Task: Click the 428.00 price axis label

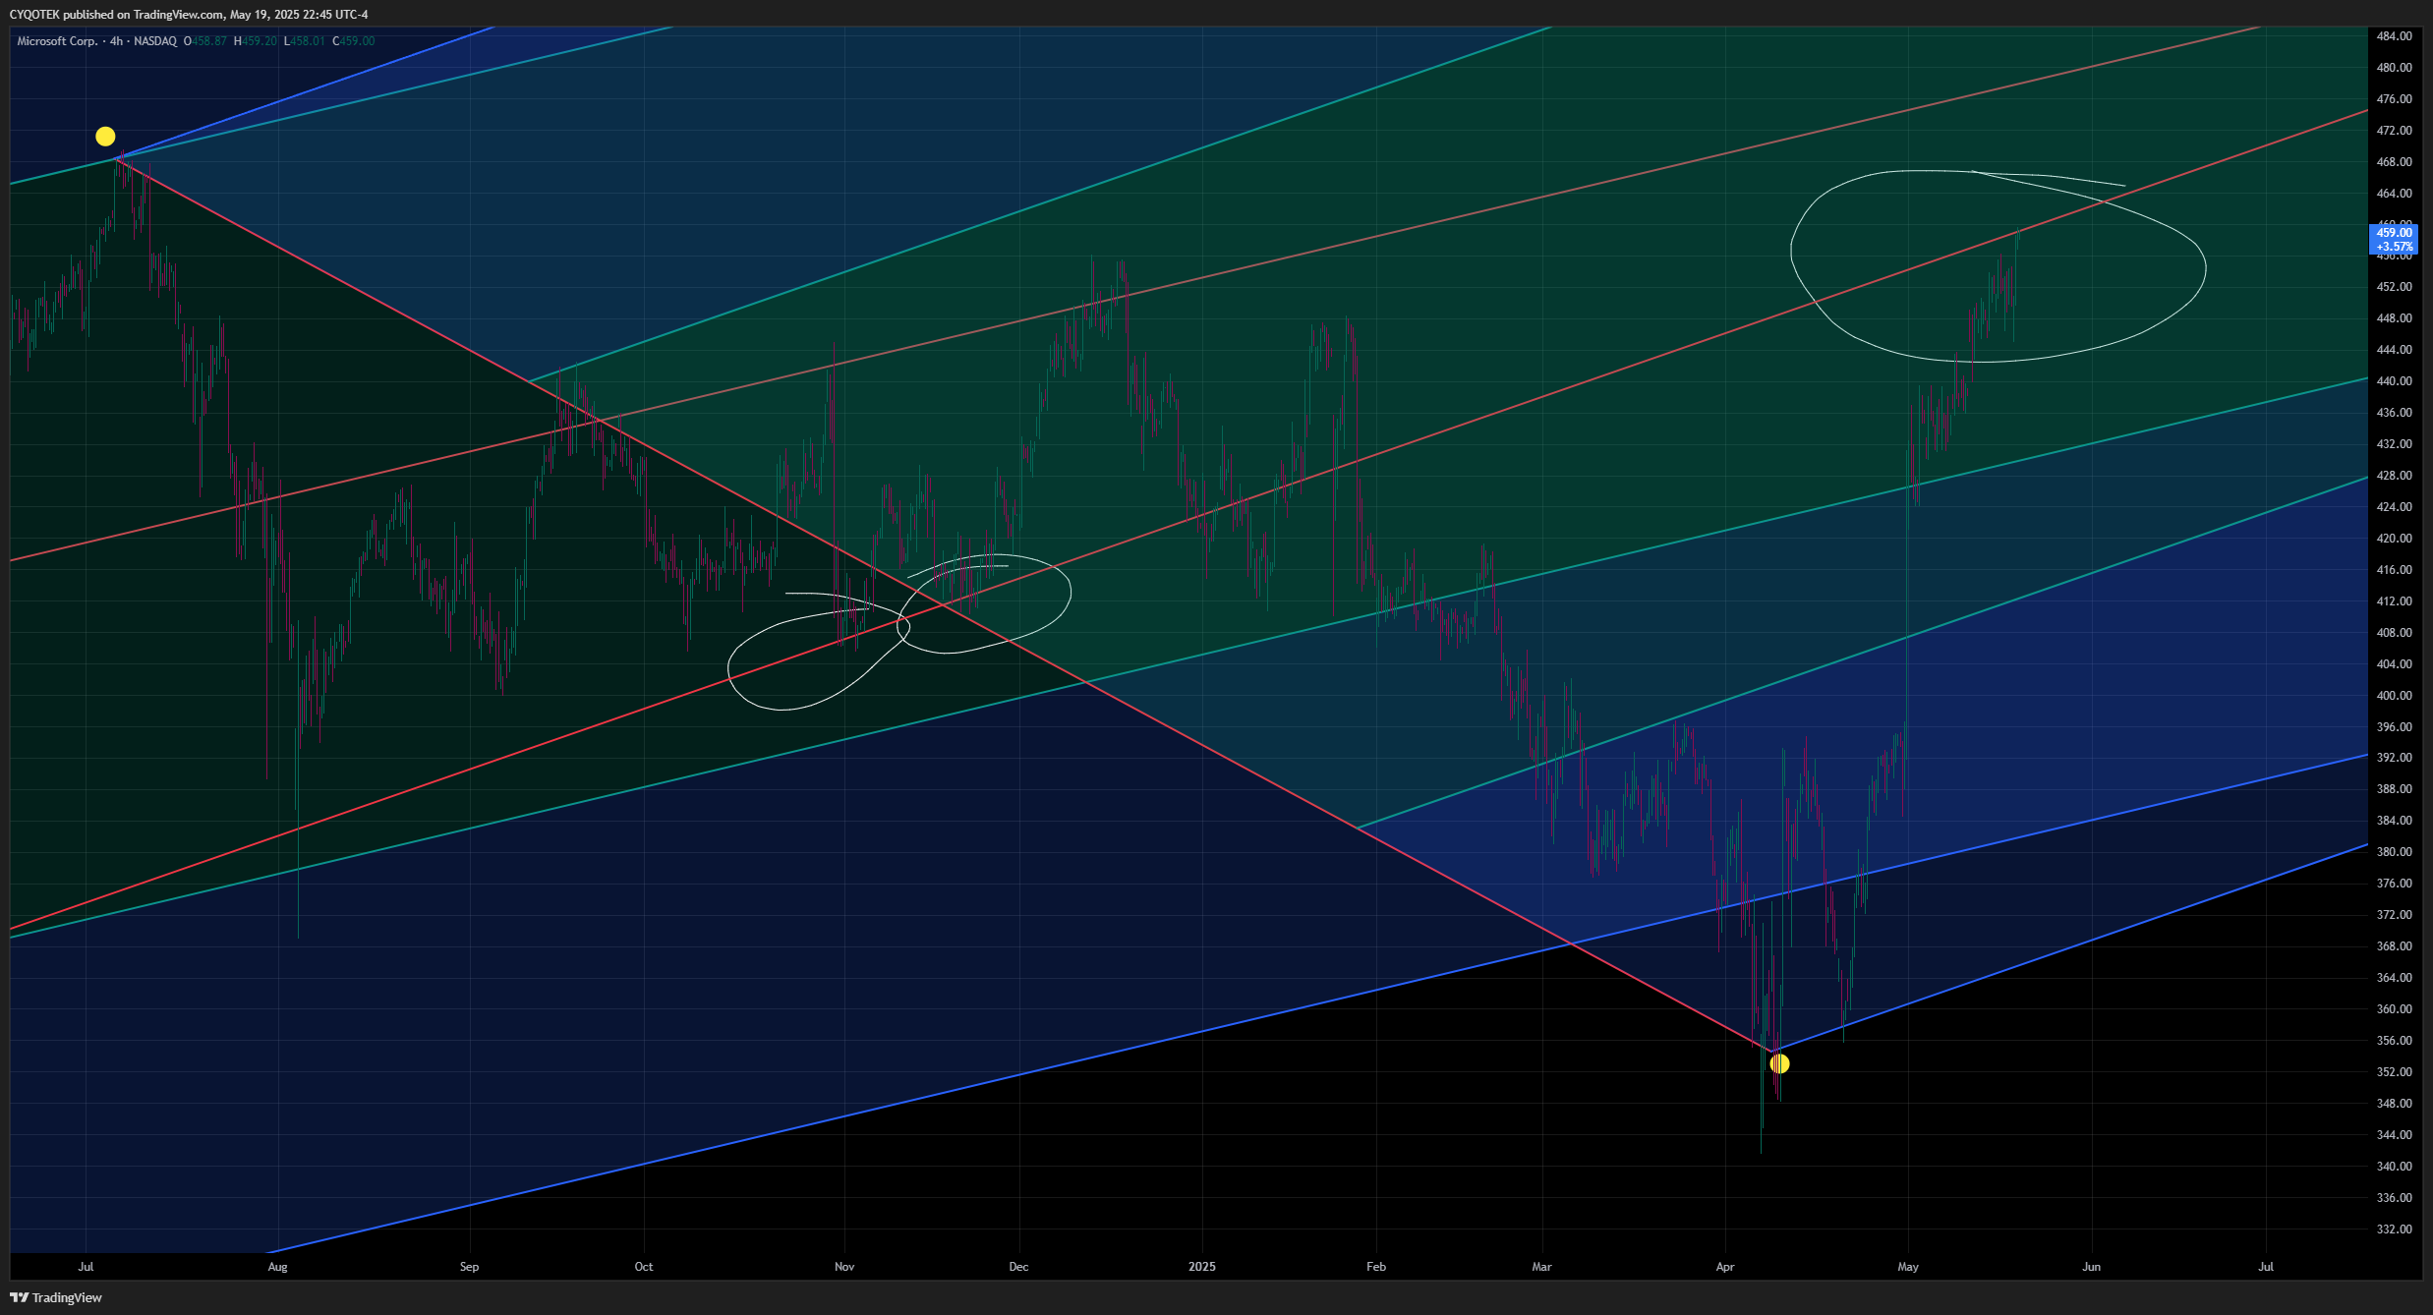Action: (2394, 476)
